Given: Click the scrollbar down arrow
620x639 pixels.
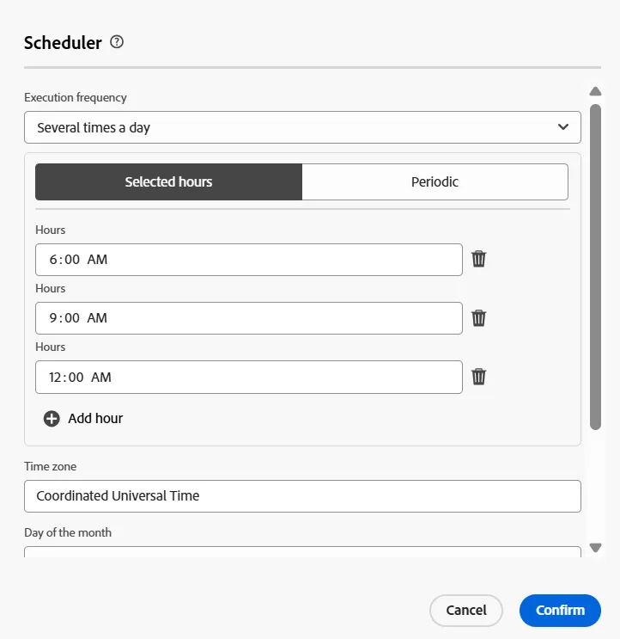Looking at the screenshot, I should point(595,547).
